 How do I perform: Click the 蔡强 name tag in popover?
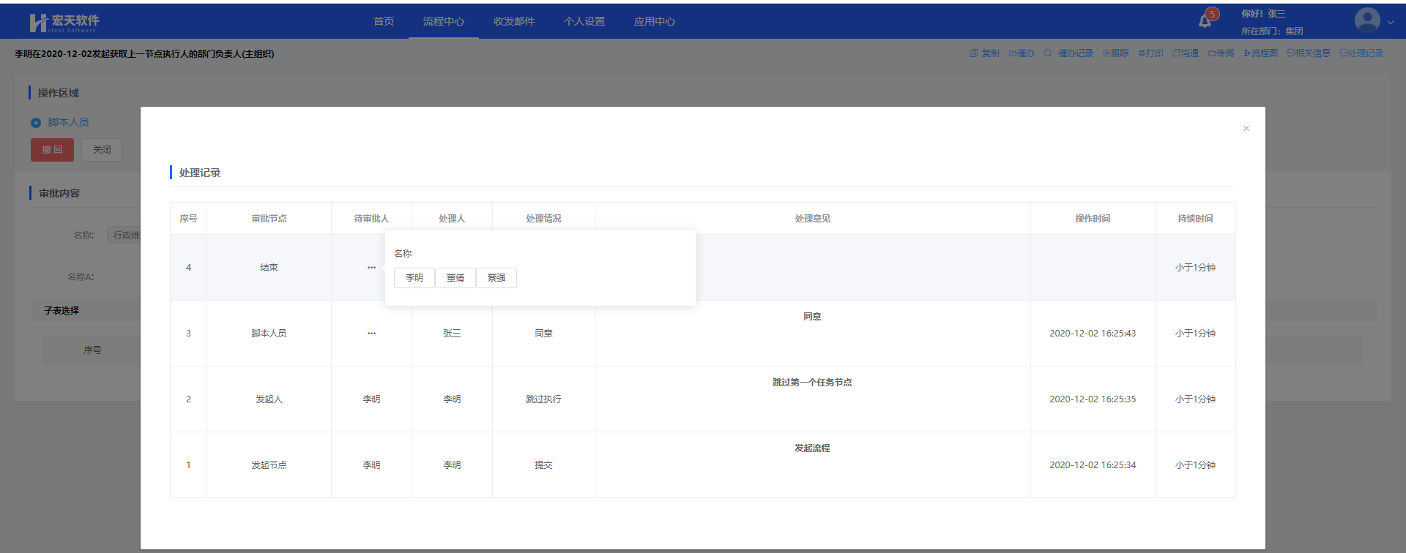[x=496, y=278]
